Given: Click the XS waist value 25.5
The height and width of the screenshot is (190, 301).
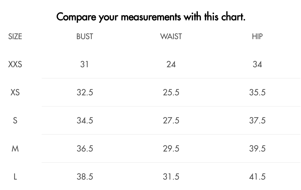Looking at the screenshot, I should tap(171, 92).
